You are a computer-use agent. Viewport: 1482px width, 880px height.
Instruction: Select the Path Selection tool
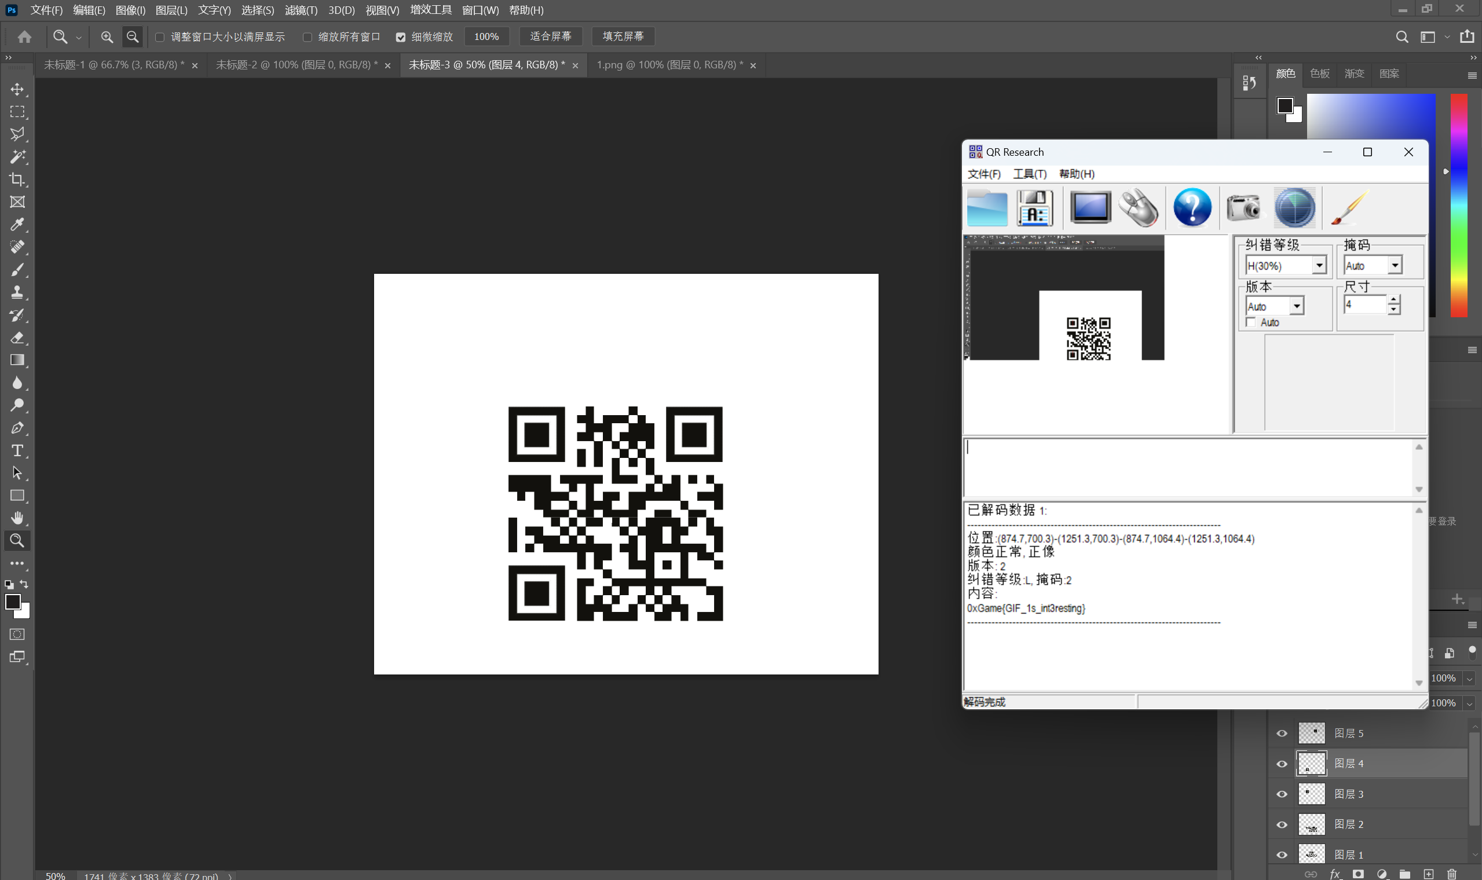point(17,473)
